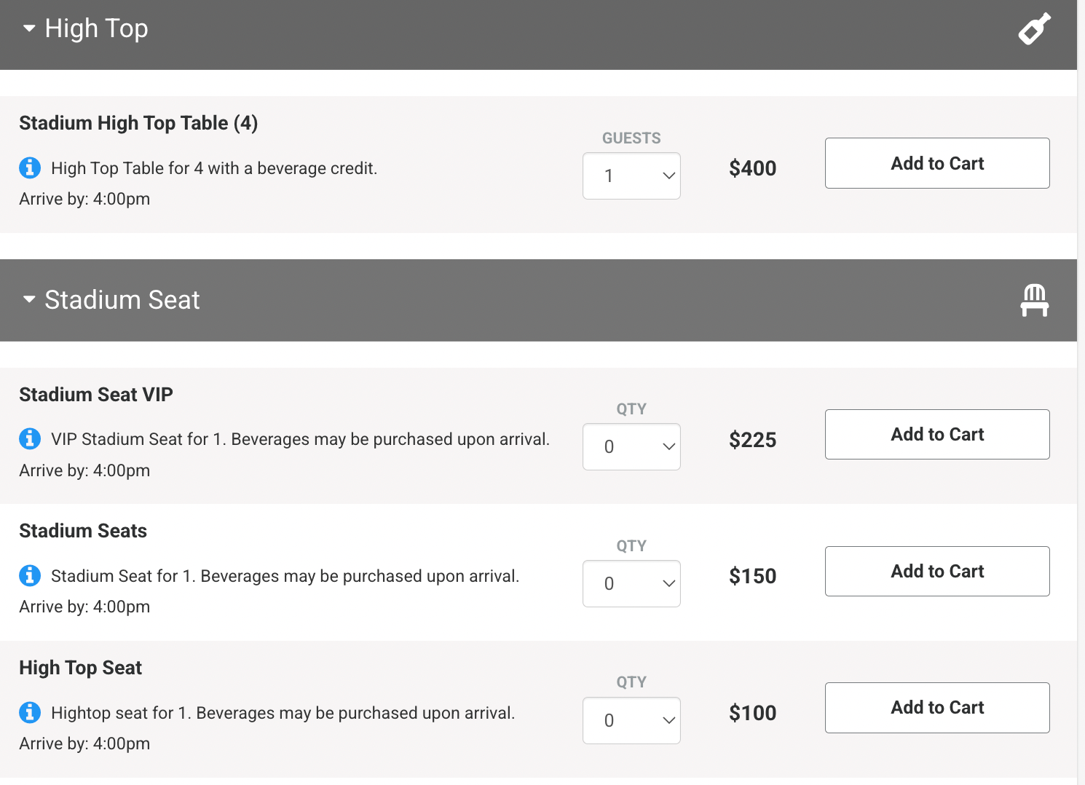Open Guests dropdown for High Top Table
This screenshot has width=1085, height=785.
pyautogui.click(x=631, y=175)
